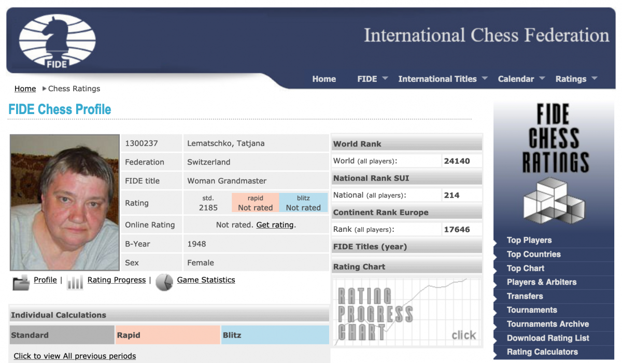Viewport: 622px width, 363px height.
Task: Click the Europe rank value 17646
Action: 457,229
